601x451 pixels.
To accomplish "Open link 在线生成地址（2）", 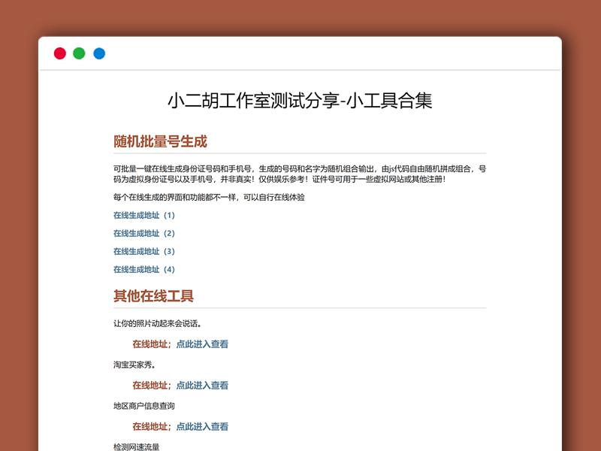I will (144, 233).
